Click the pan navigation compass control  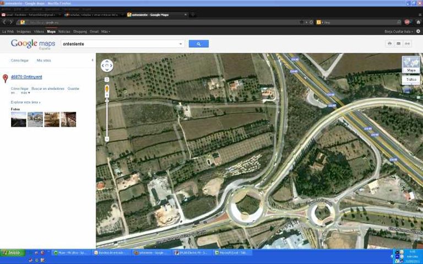[107, 66]
